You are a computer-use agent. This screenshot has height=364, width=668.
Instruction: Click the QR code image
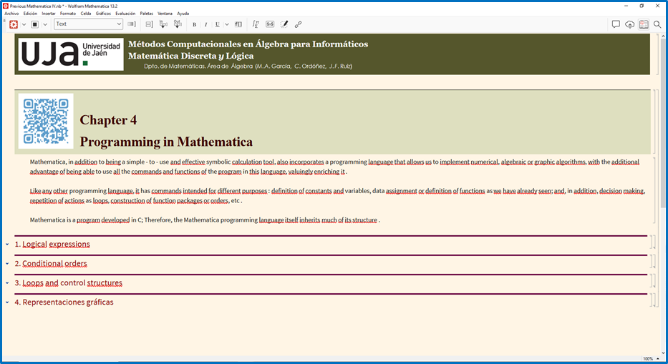(46, 121)
